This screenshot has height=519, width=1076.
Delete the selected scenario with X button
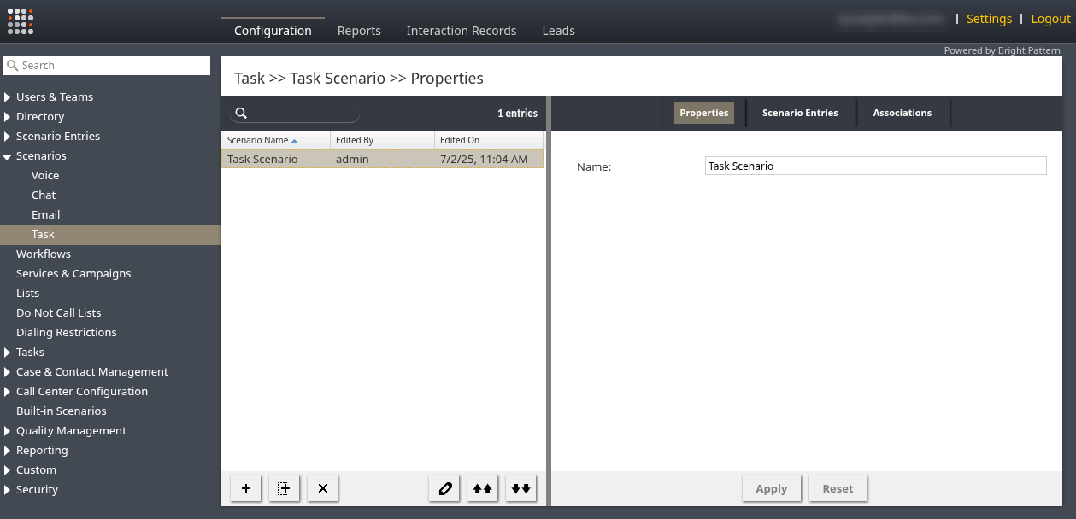(323, 488)
